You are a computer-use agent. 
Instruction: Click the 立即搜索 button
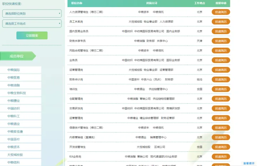tap(32, 36)
